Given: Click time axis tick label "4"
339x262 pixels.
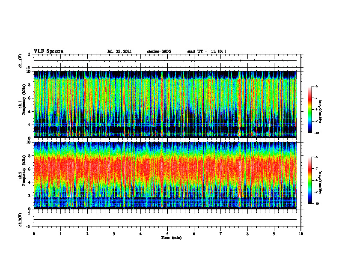Looking at the screenshot, I should (141, 234).
